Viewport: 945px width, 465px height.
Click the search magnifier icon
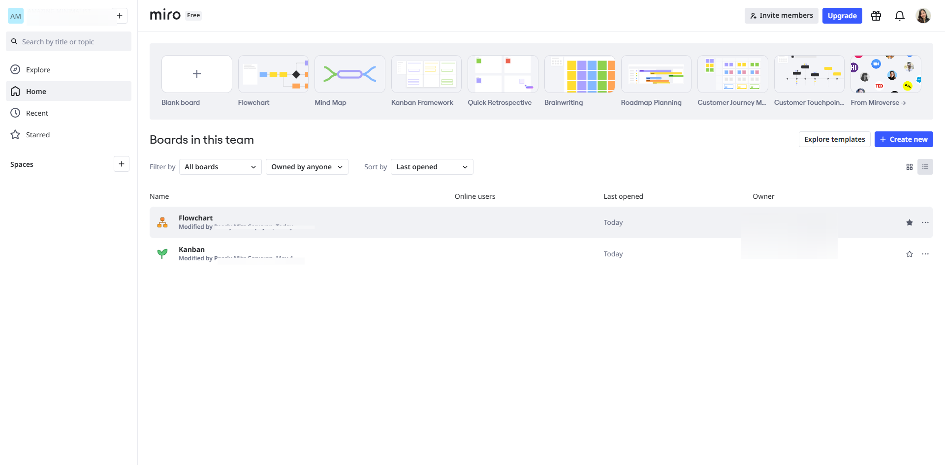pyautogui.click(x=14, y=41)
